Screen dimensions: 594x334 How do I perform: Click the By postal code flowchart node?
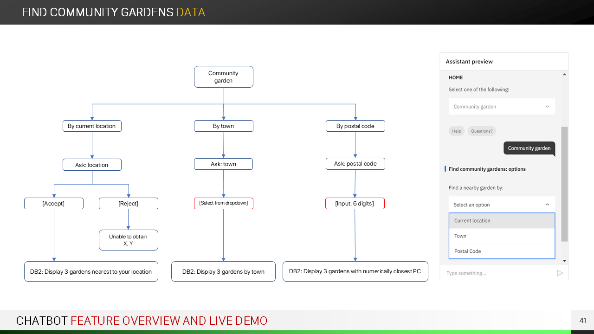pyautogui.click(x=355, y=126)
